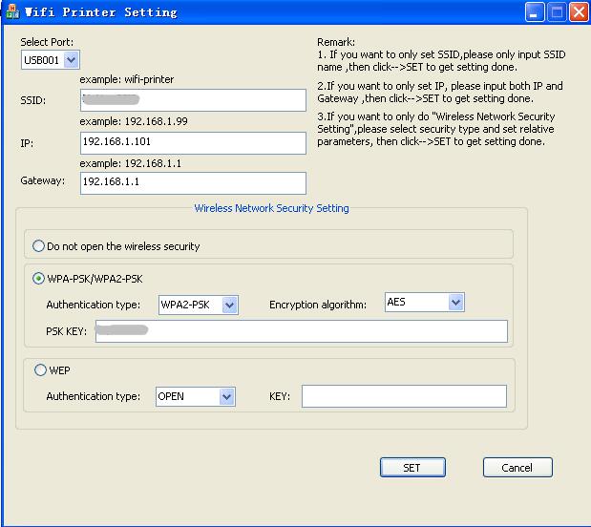Screen dimensions: 591x527
Task: Click the Cancel button
Action: click(x=517, y=468)
